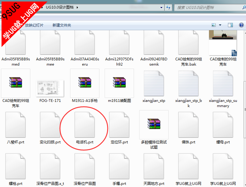The image size is (246, 187).
Task: Change the view with the views icon
Action: point(214,25)
